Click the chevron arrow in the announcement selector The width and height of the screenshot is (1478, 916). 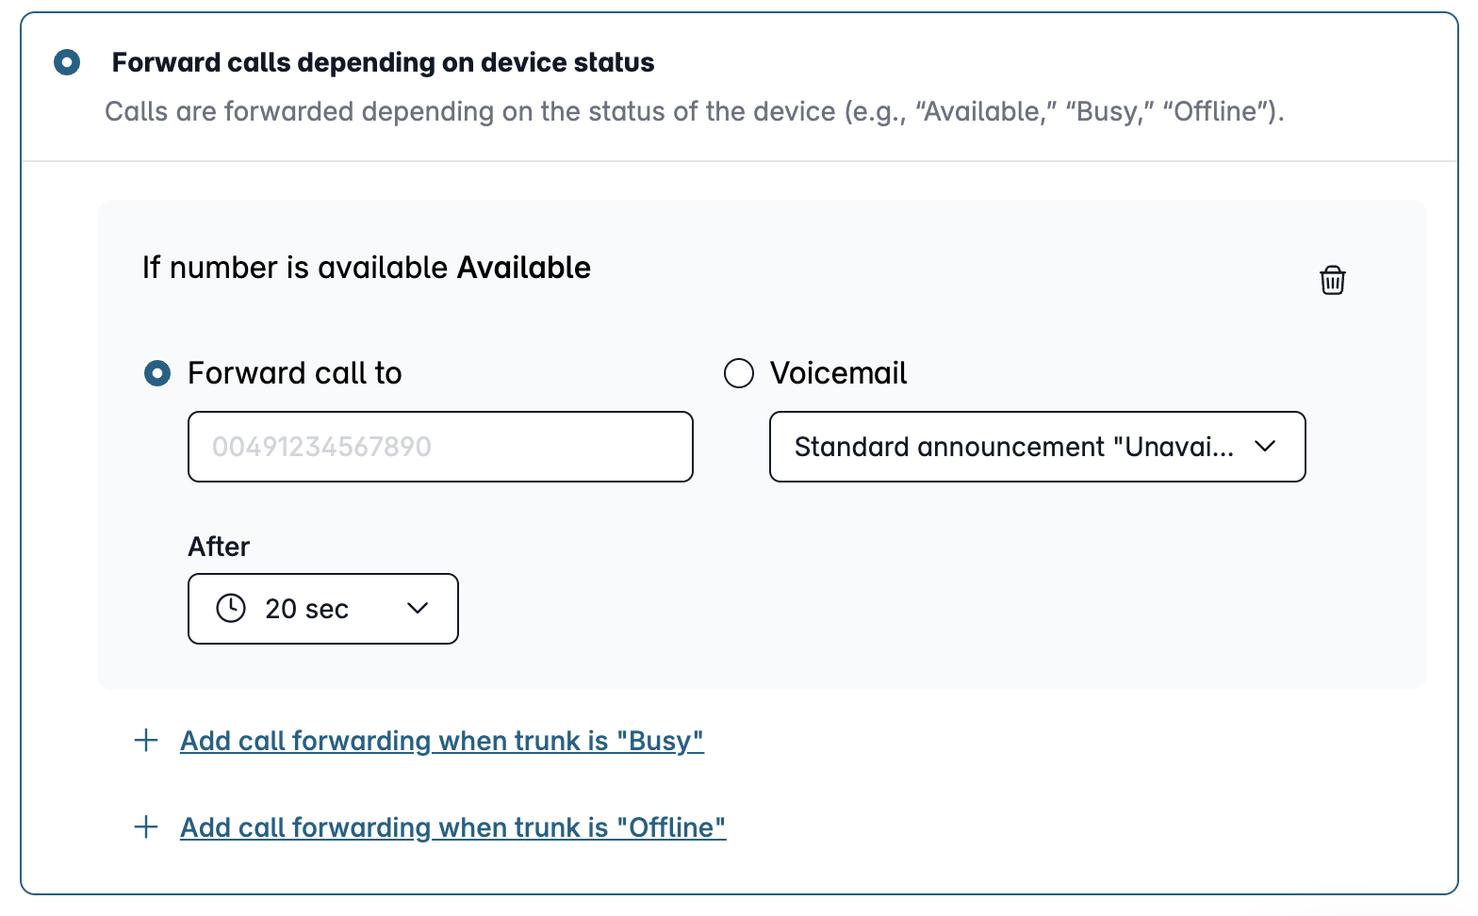pyautogui.click(x=1265, y=447)
